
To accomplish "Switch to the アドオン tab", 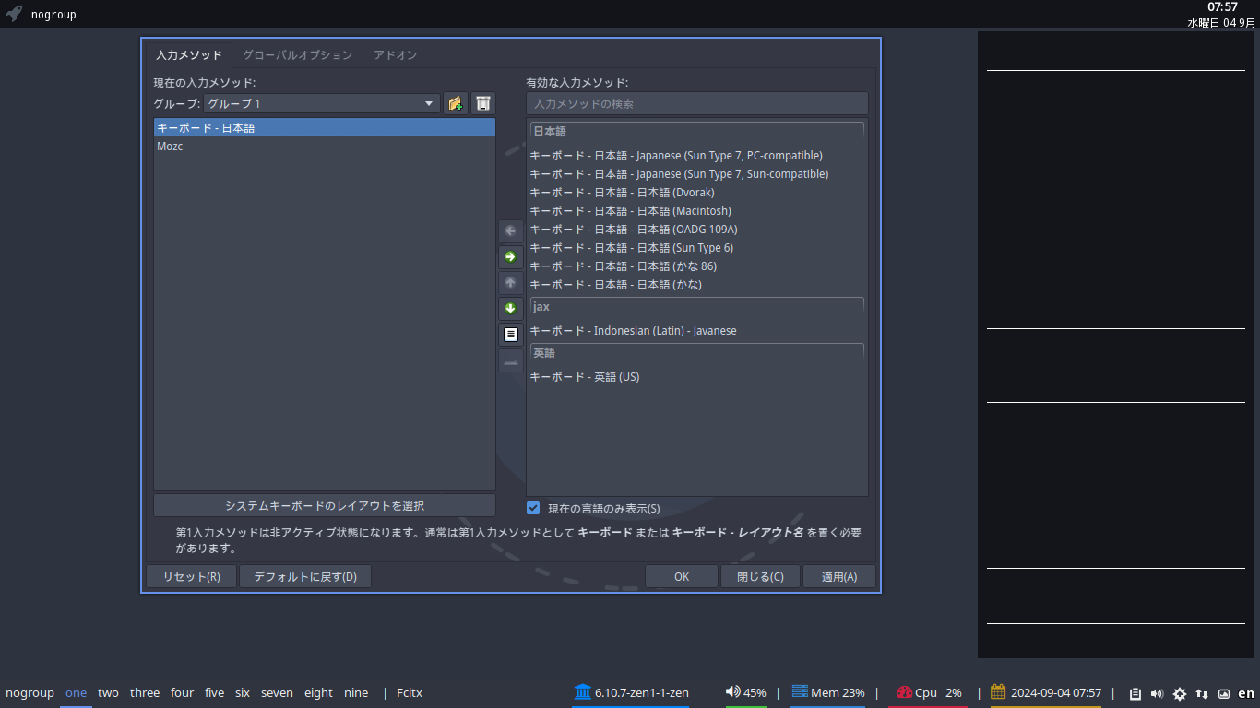I will 396,54.
